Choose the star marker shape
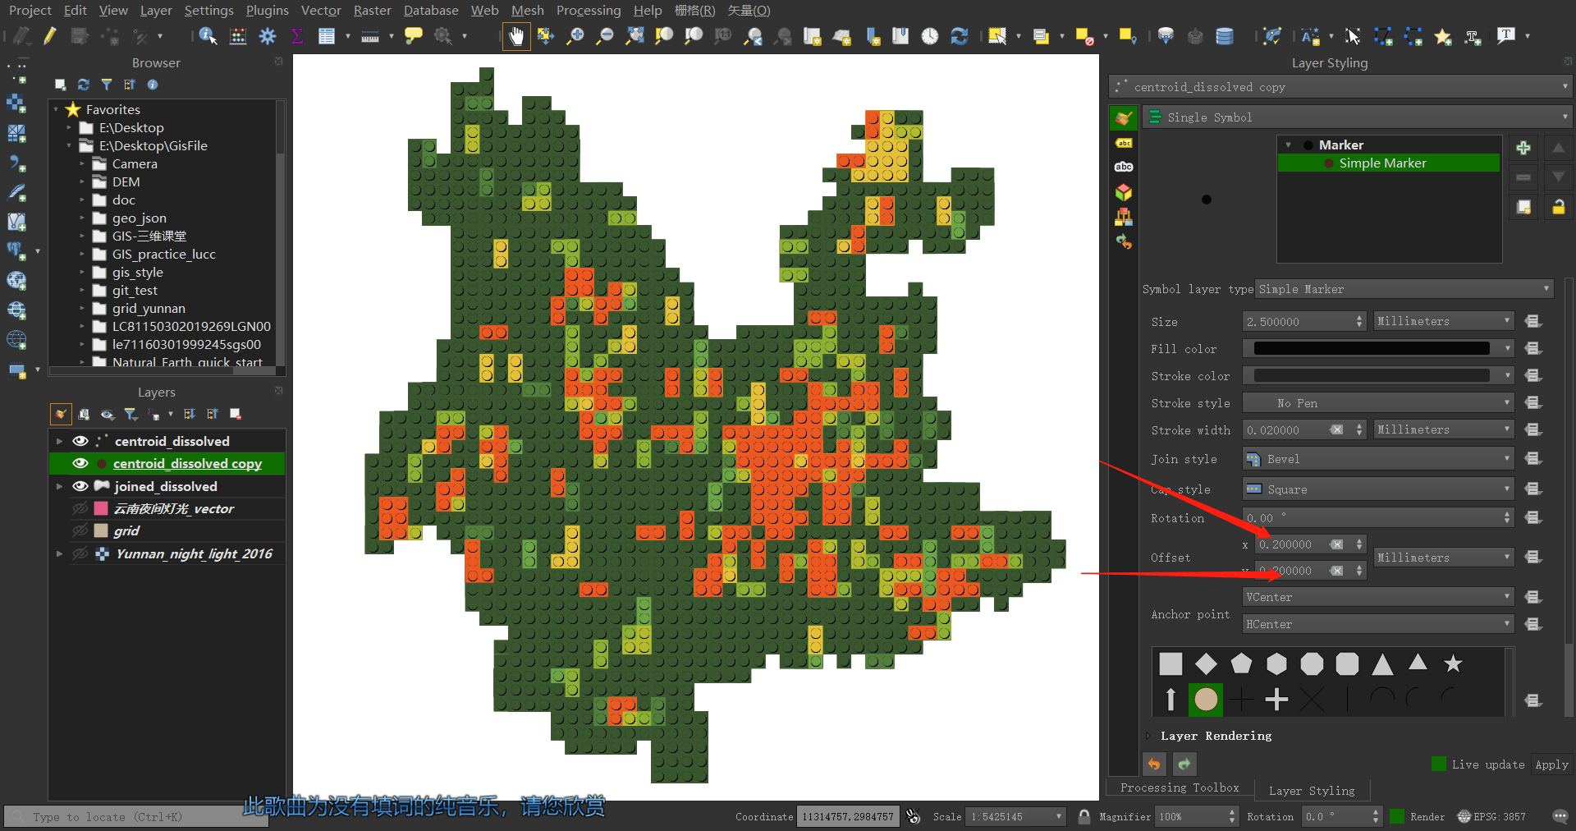This screenshot has height=831, width=1576. click(x=1453, y=663)
